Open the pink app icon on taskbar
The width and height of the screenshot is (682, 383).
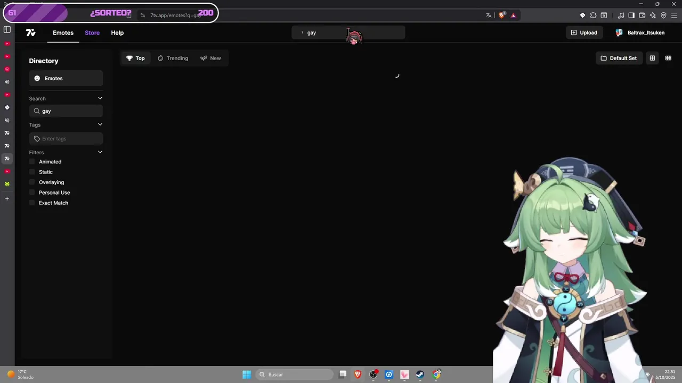coord(404,374)
